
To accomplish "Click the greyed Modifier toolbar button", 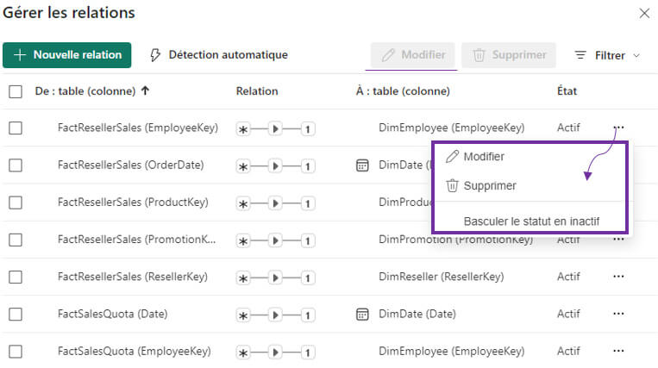I will [x=413, y=55].
